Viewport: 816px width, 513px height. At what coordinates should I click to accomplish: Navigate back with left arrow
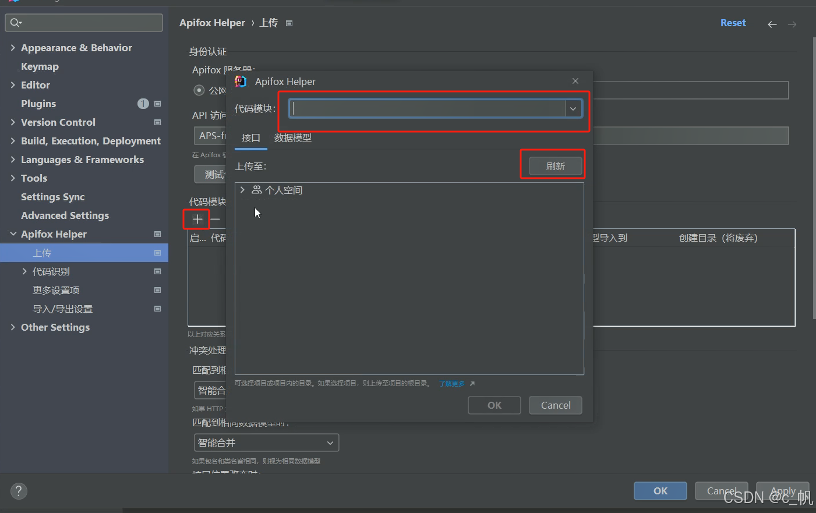(x=772, y=24)
